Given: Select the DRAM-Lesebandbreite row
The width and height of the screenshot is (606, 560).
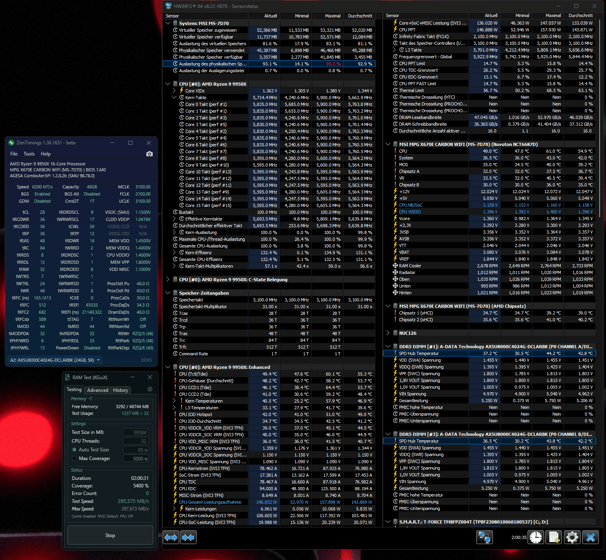Looking at the screenshot, I should click(489, 117).
